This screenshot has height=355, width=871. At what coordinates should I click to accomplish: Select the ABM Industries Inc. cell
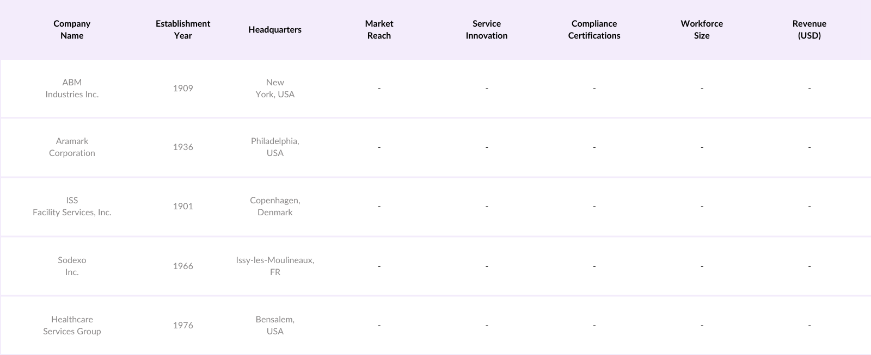[72, 88]
